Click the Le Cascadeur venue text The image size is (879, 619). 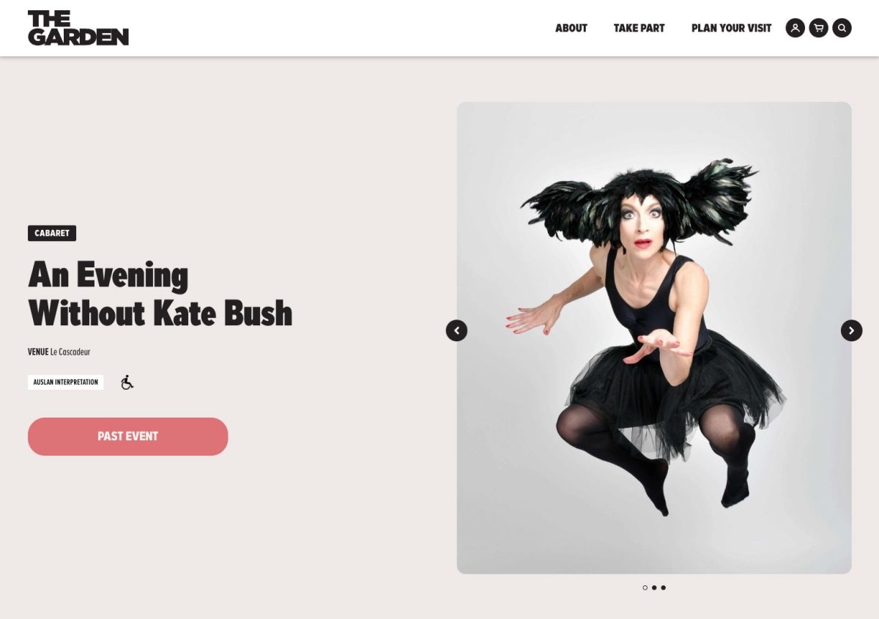click(x=70, y=352)
